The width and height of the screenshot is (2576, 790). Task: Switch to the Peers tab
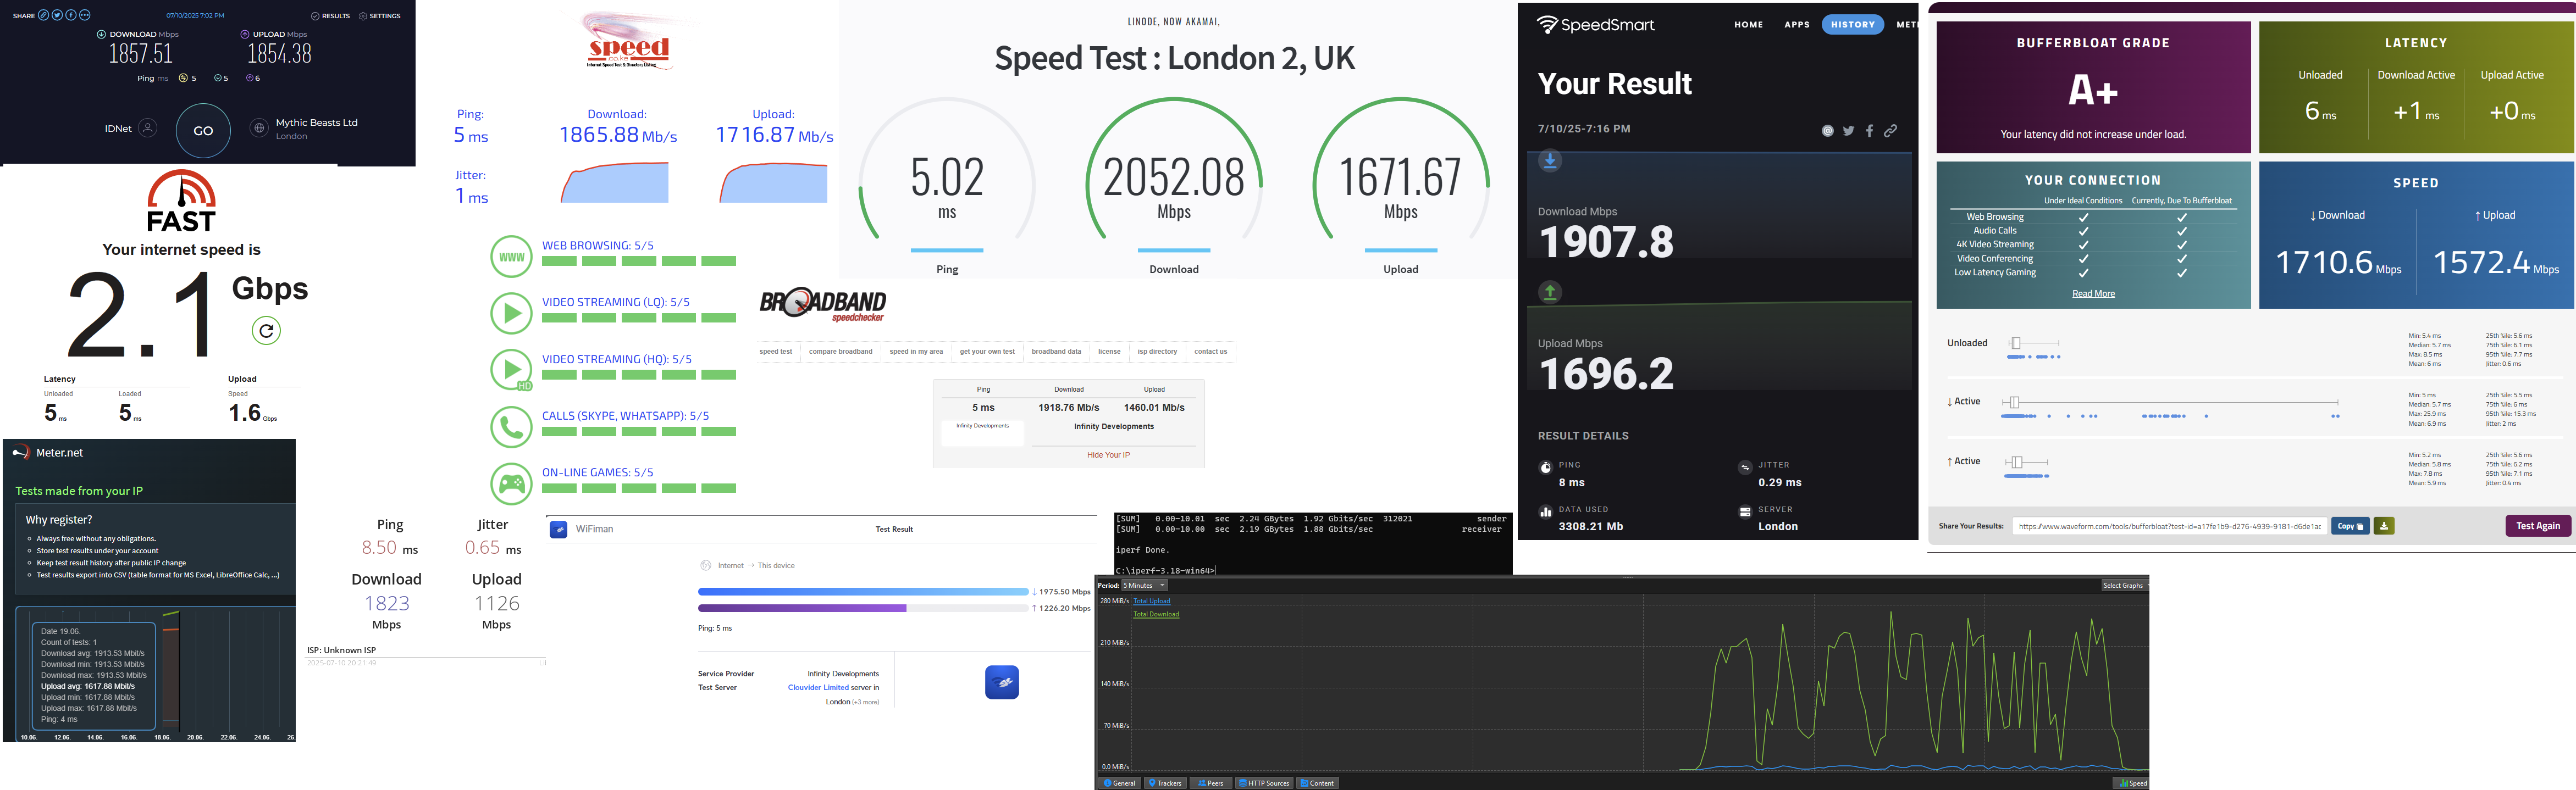[x=1211, y=783]
